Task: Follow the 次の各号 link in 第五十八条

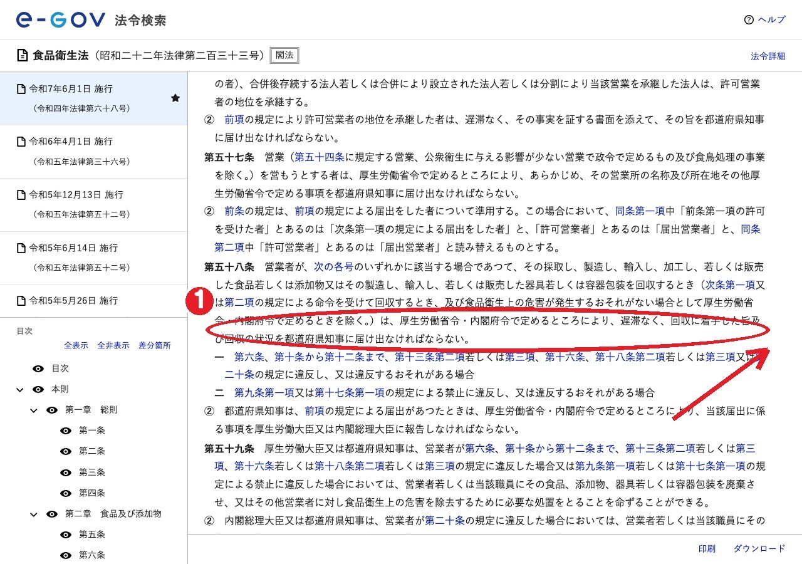Action: click(x=334, y=266)
